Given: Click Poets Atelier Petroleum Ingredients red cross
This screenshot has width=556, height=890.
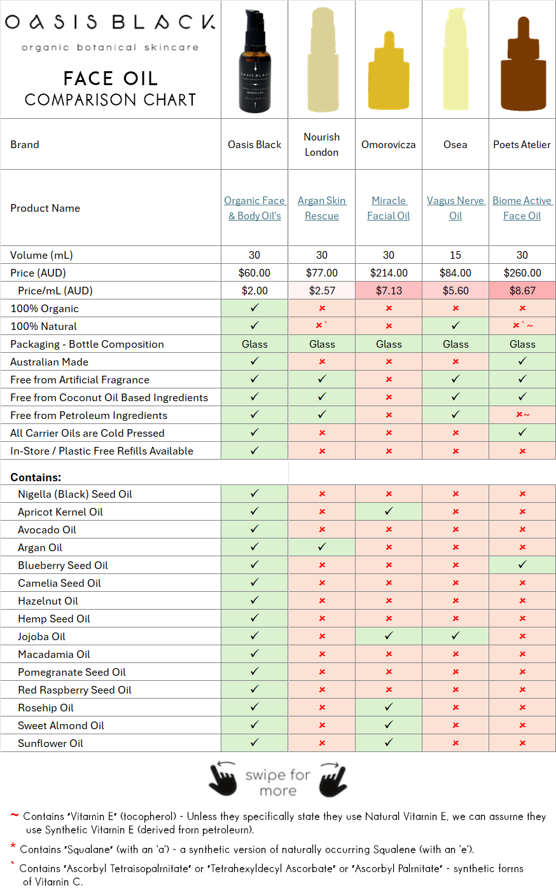Looking at the screenshot, I should click(520, 414).
